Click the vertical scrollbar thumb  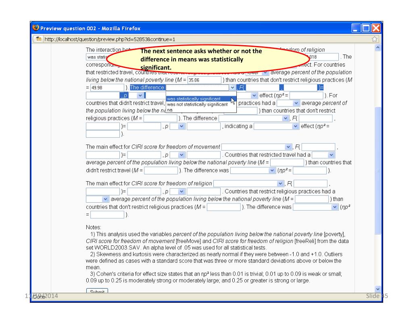click(x=378, y=170)
